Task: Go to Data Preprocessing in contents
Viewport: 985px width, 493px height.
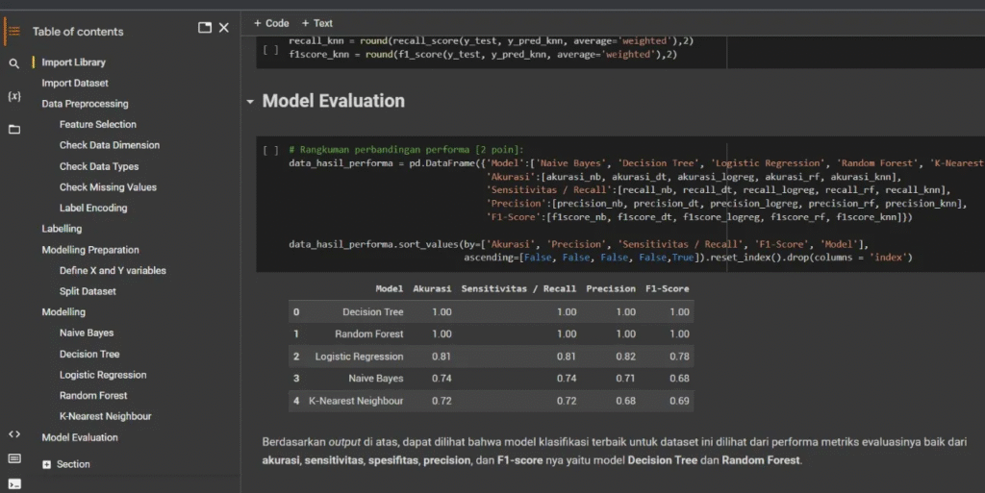Action: pos(85,104)
